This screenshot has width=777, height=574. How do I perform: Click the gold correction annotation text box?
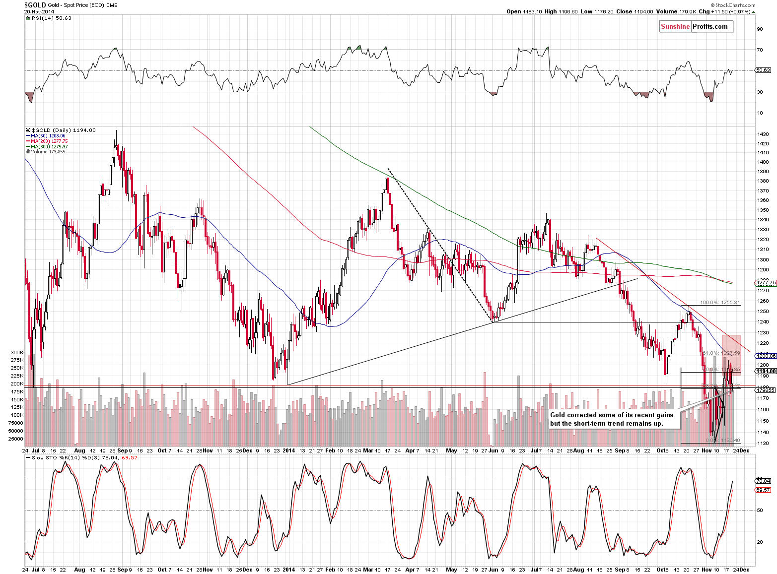[x=614, y=419]
